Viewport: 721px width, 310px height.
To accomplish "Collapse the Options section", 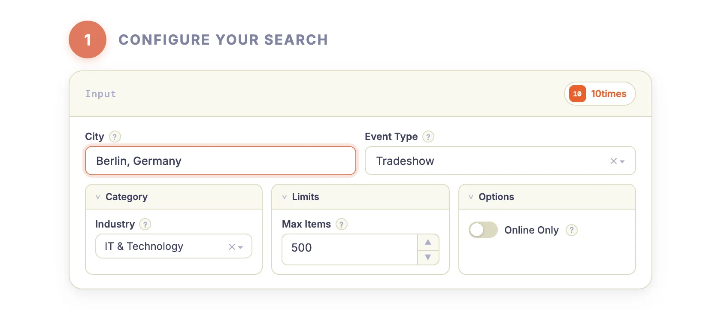I will click(x=471, y=197).
